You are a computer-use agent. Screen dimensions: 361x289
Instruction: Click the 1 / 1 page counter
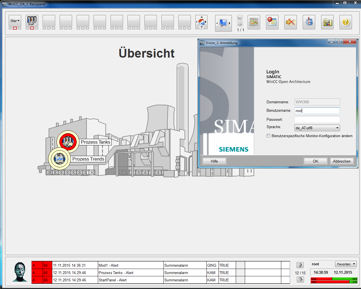(241, 30)
